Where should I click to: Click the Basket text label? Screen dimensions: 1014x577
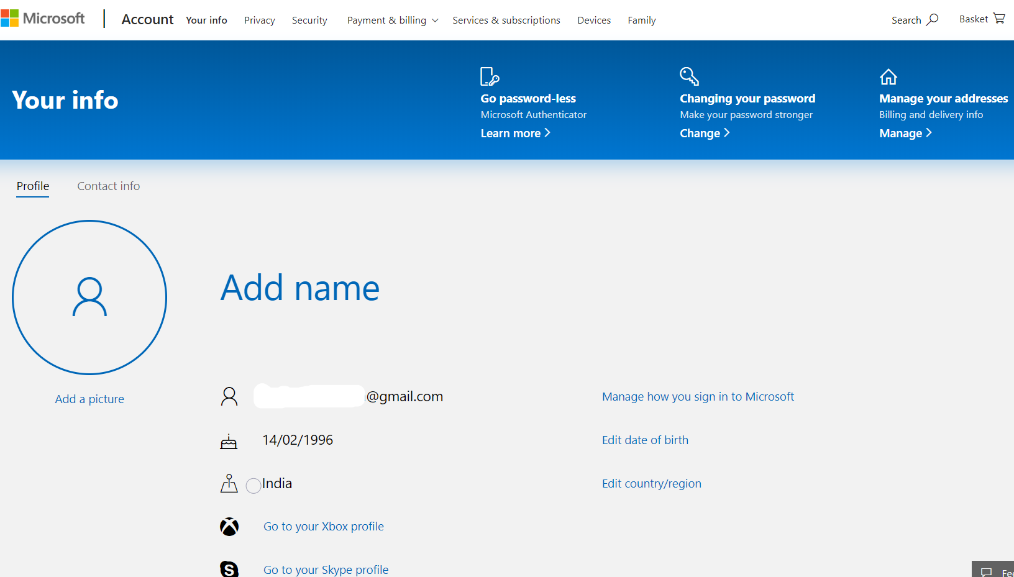coord(974,19)
